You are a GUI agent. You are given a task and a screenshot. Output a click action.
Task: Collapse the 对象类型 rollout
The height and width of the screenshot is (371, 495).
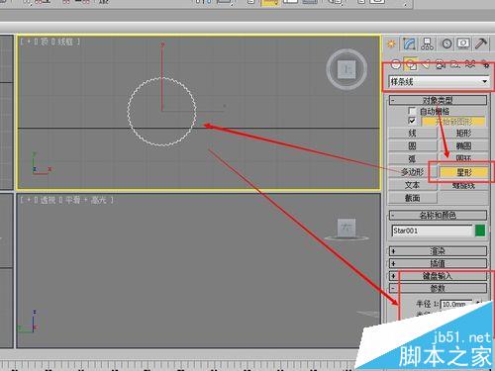coord(438,100)
